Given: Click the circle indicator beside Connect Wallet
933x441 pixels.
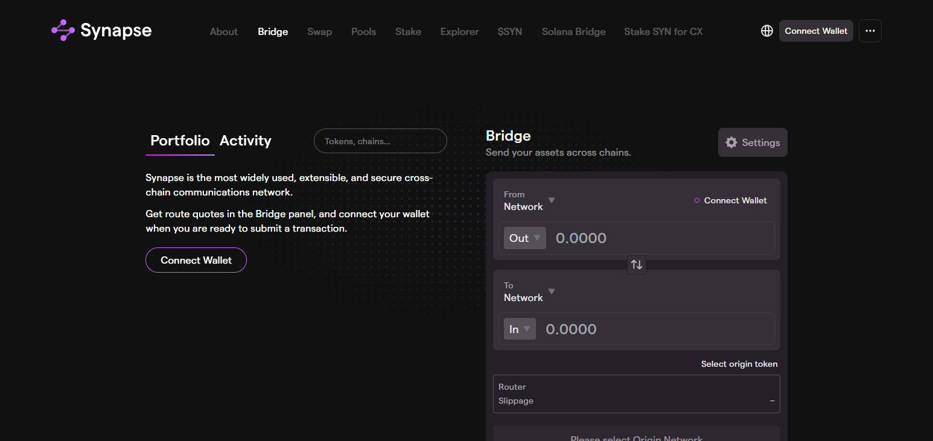Looking at the screenshot, I should (696, 200).
